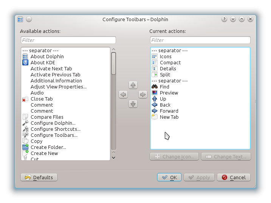Click the titlebar help question mark button
Image resolution: width=271 pixels, height=203 pixels.
point(224,19)
